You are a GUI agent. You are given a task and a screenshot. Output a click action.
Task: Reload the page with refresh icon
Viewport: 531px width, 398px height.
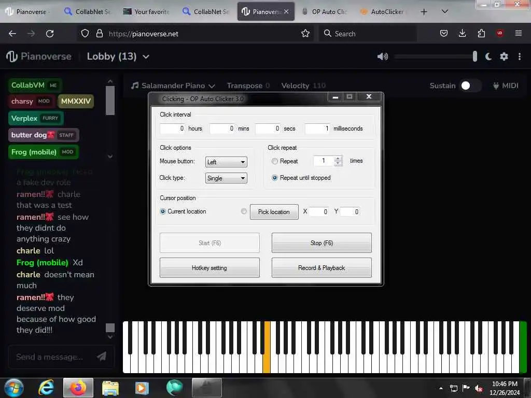50,34
